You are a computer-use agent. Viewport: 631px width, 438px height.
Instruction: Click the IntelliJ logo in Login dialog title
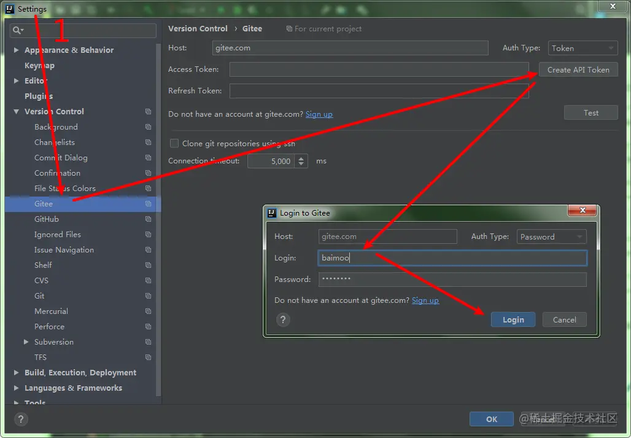point(272,213)
